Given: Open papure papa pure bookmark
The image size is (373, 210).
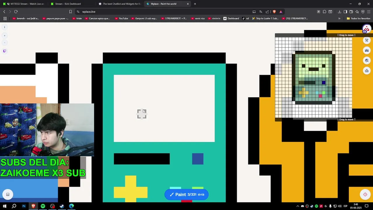Looking at the screenshot, I should 56,18.
